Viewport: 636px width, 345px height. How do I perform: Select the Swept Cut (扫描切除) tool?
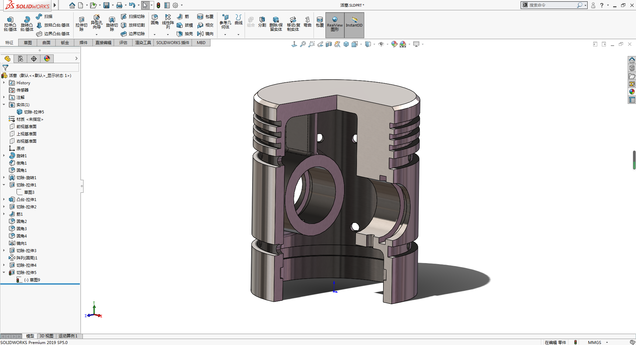click(x=133, y=16)
